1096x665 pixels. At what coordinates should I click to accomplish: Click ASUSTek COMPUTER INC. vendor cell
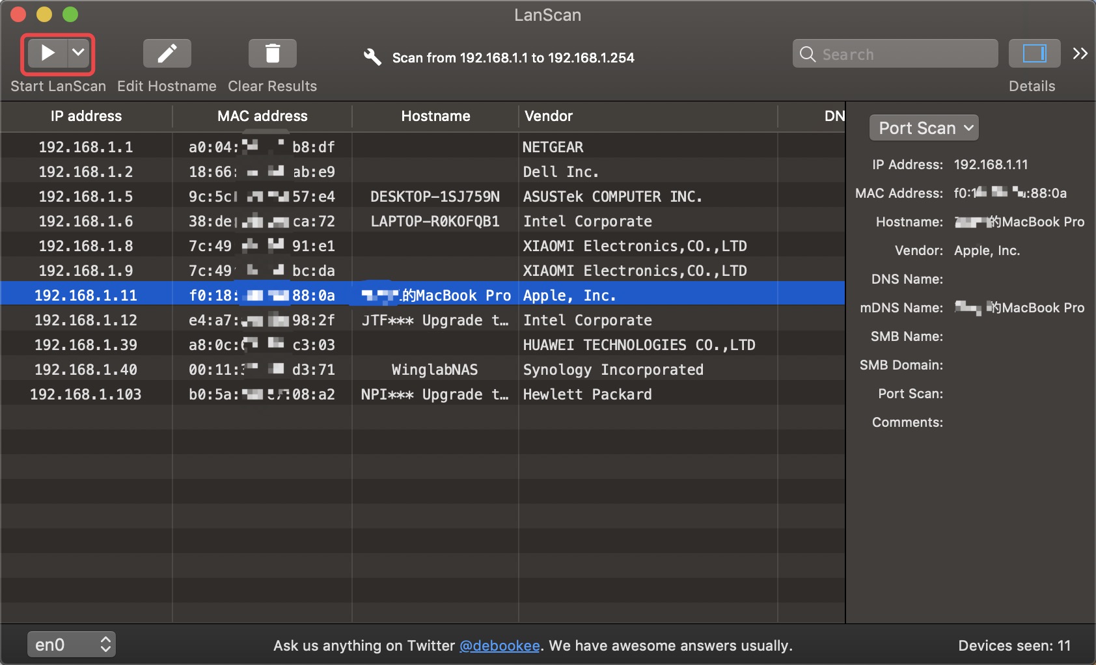612,197
